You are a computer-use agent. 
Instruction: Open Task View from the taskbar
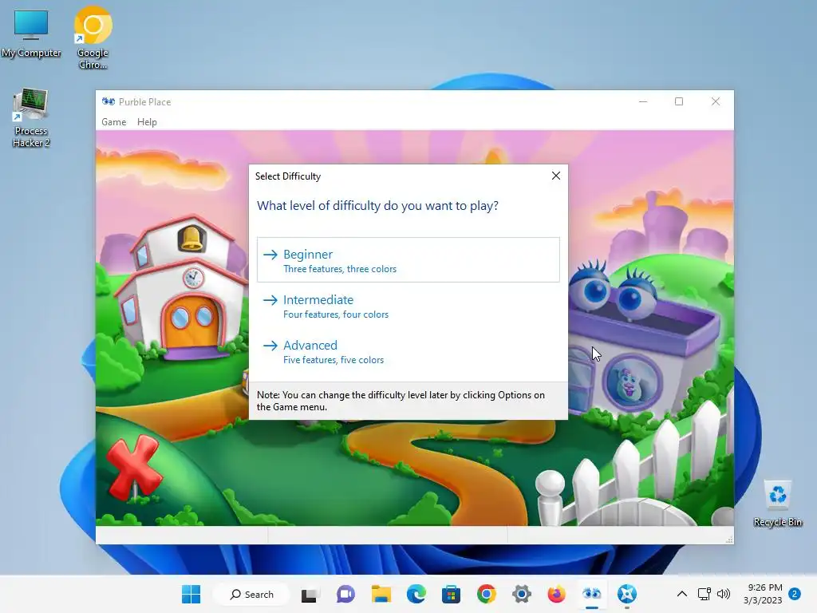point(309,594)
